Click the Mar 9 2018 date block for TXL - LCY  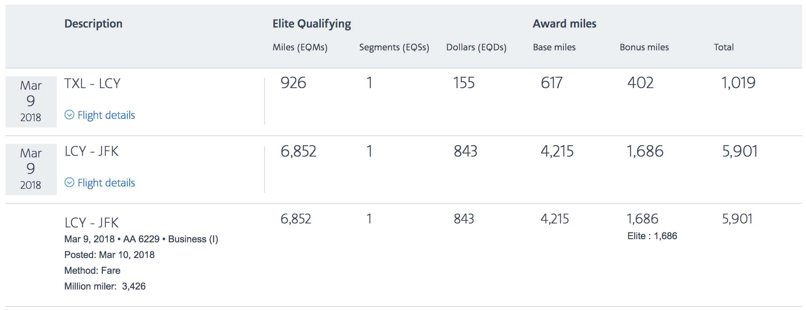point(31,101)
